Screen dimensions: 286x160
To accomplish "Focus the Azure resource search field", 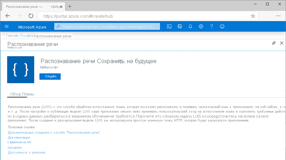I will tap(107, 26).
